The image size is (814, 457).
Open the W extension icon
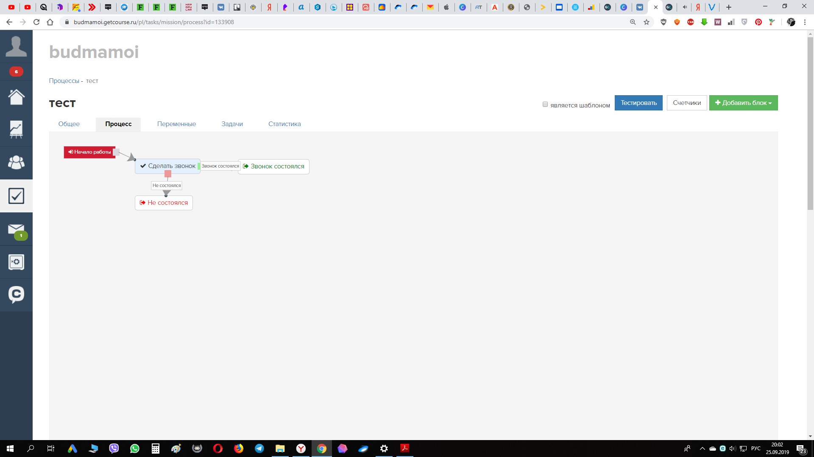[718, 22]
